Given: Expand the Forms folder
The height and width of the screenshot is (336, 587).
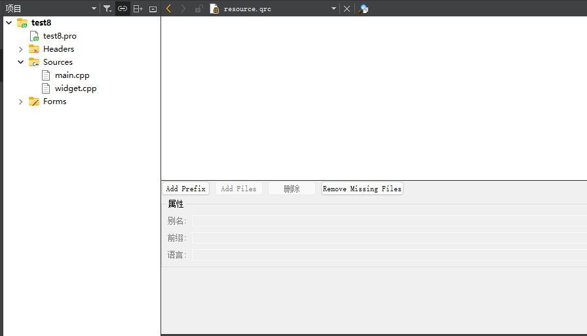Looking at the screenshot, I should coord(20,102).
